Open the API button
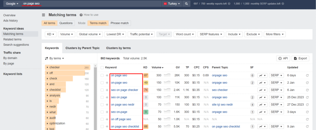 click(x=283, y=58)
